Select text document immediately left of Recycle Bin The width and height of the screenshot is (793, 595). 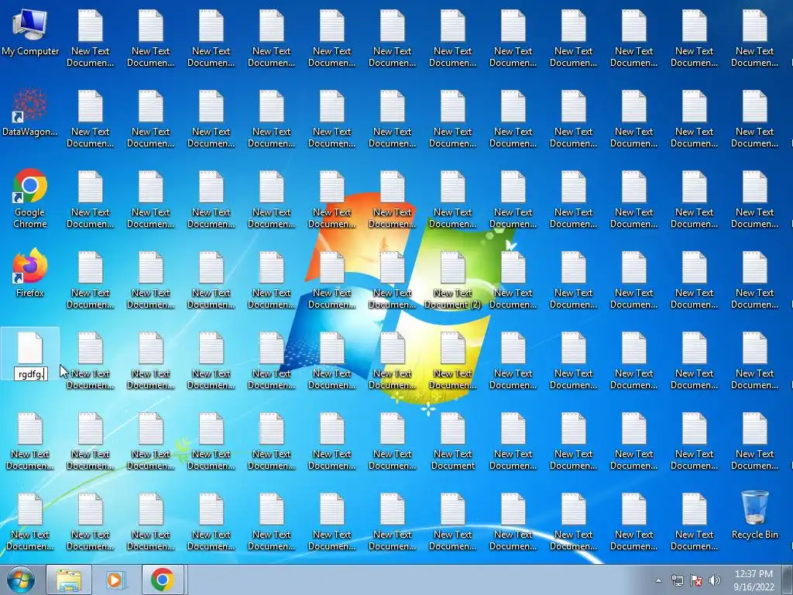pyautogui.click(x=694, y=521)
